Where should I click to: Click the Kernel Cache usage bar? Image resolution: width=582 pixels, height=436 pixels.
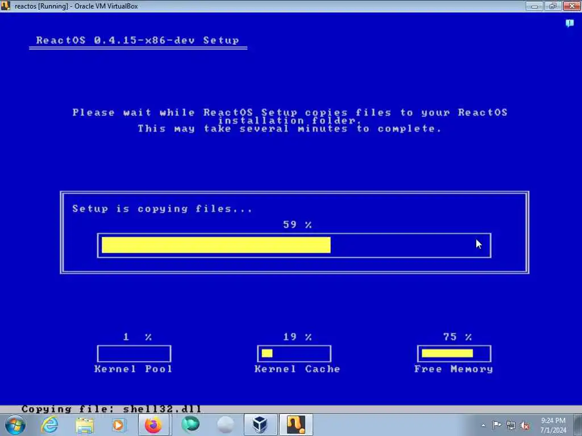pos(294,353)
